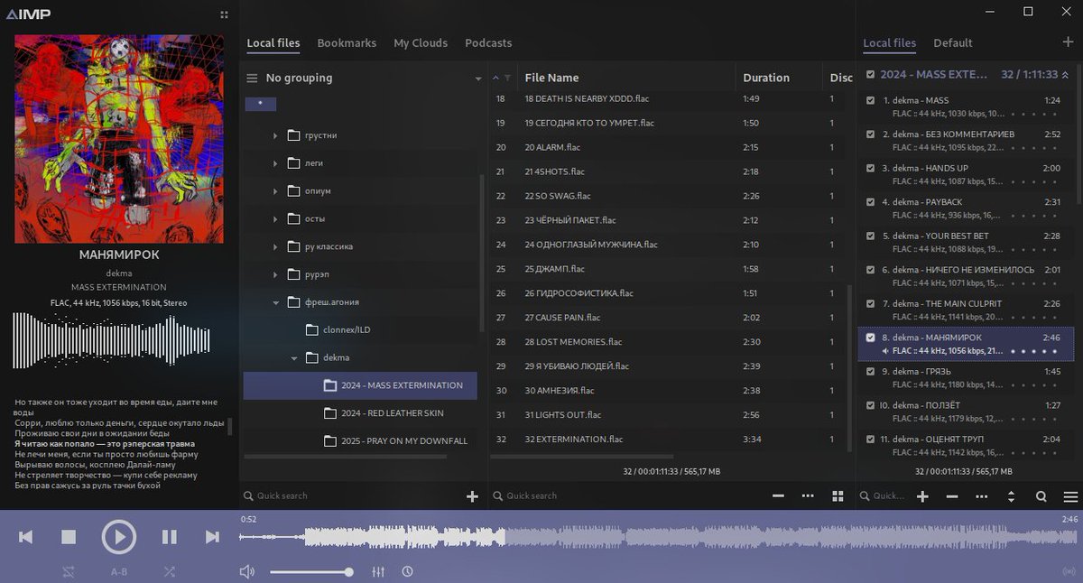This screenshot has width=1083, height=583.
Task: Uncheck track 8 dekma - МАНЯМИРОК
Action: (870, 338)
